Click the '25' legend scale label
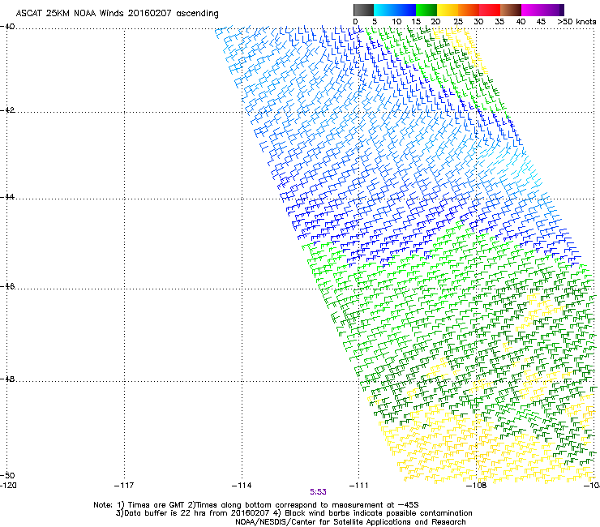600x527 pixels. click(458, 22)
